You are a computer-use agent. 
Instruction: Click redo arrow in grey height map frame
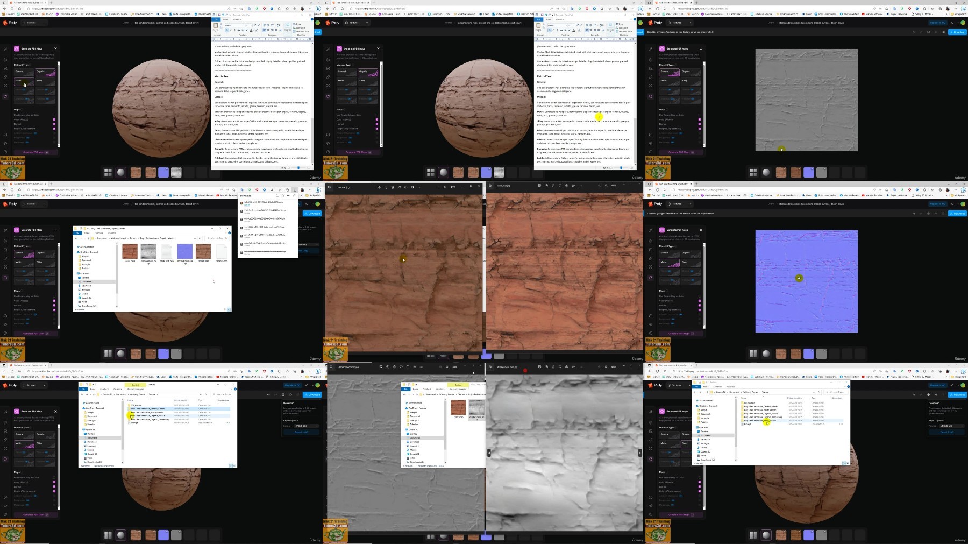921,32
